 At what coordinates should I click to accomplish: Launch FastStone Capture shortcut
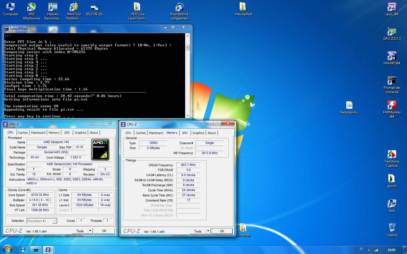coord(392,159)
